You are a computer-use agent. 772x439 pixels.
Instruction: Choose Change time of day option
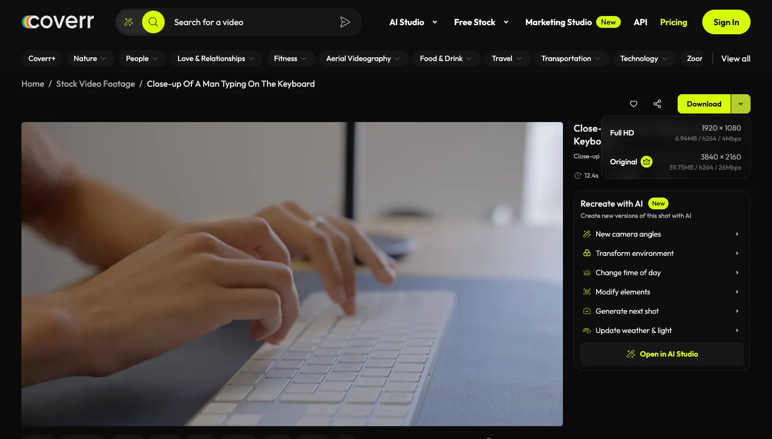[662, 273]
